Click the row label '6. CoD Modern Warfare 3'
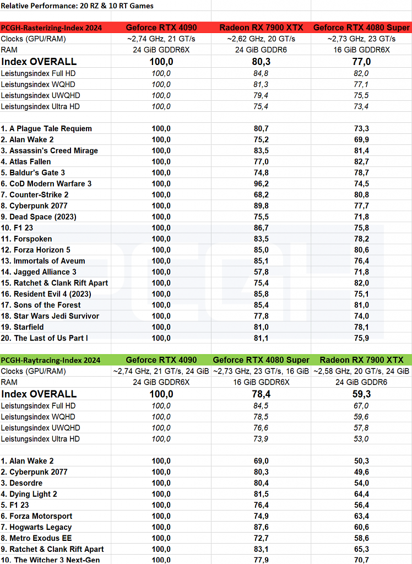This screenshot has height=564, width=412. [x=46, y=184]
